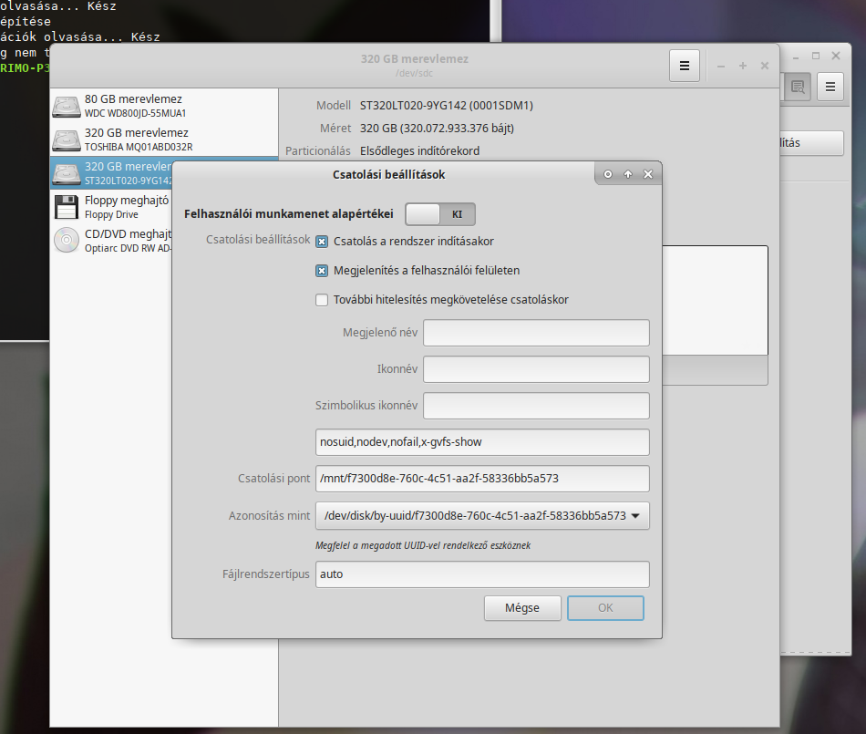866x734 pixels.
Task: Open the hamburger menu in the background window
Action: pyautogui.click(x=830, y=87)
